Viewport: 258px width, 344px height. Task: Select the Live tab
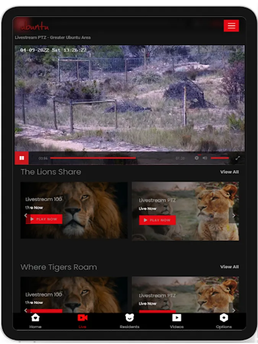tap(83, 321)
